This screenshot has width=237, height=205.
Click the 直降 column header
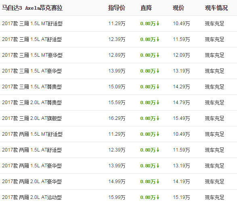click(x=146, y=8)
